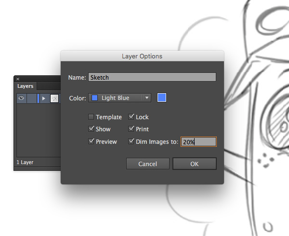Switch to the Layers tab
289x236 pixels.
pyautogui.click(x=25, y=86)
